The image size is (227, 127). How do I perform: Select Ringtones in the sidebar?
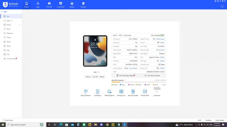coord(10,33)
